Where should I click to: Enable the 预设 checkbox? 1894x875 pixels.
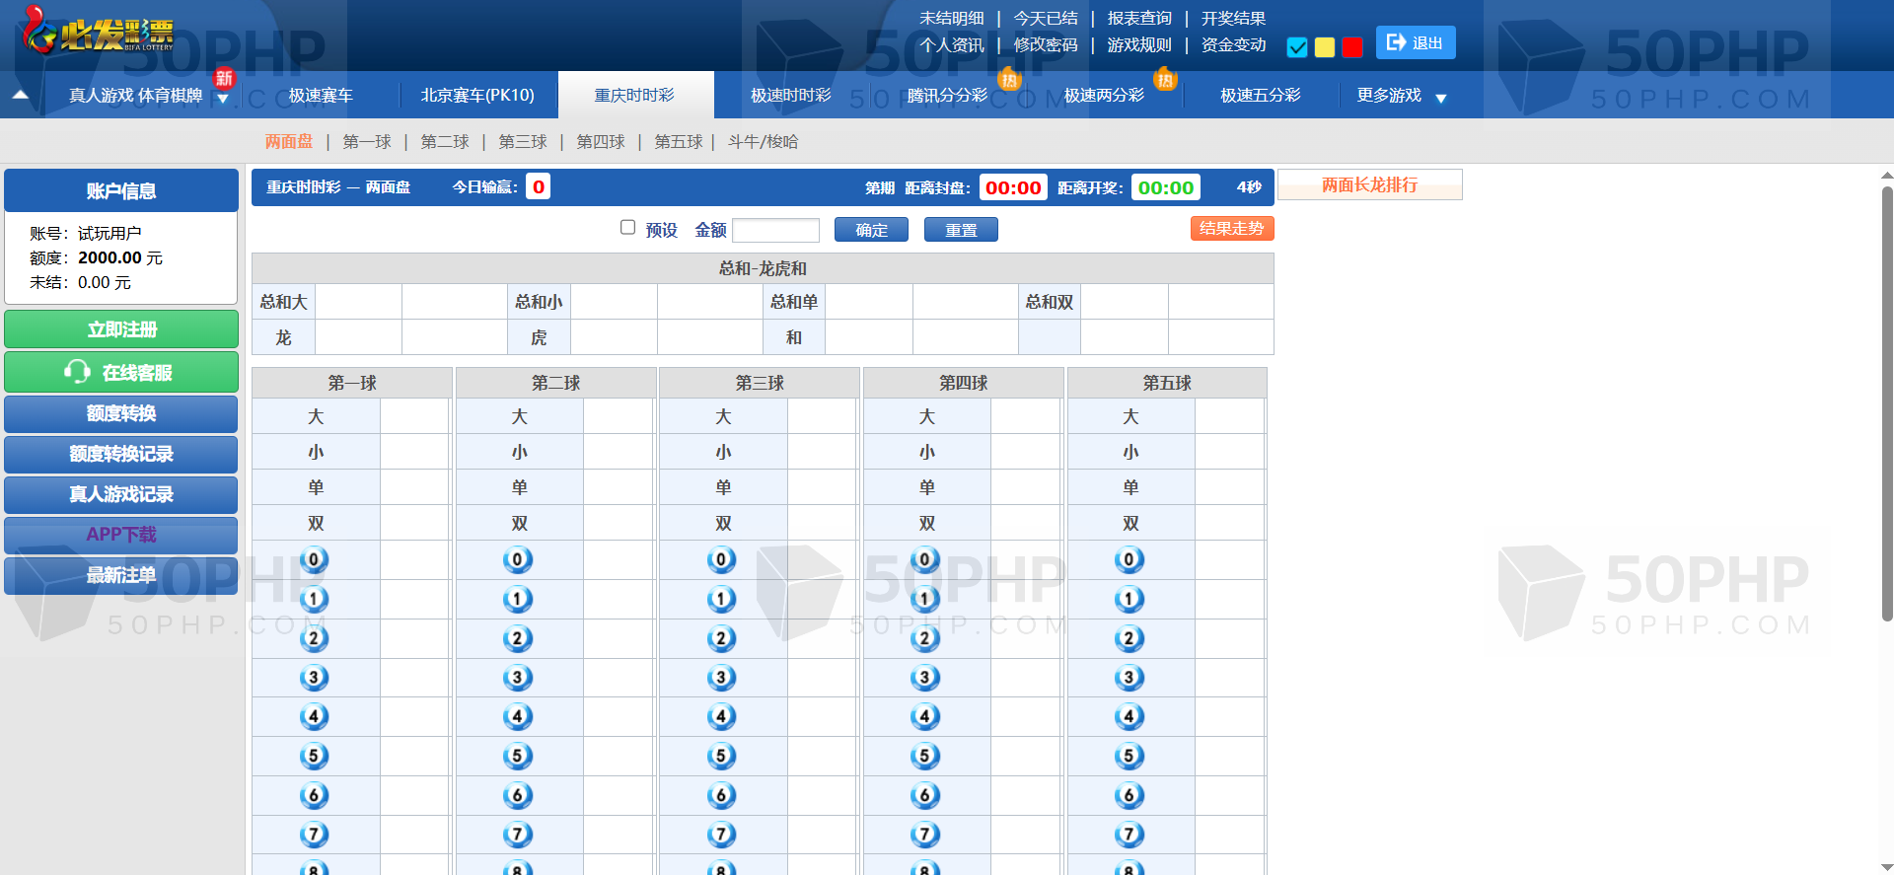click(x=627, y=228)
